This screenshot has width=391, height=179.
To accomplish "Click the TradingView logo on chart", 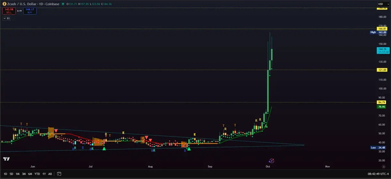I will pos(6,159).
